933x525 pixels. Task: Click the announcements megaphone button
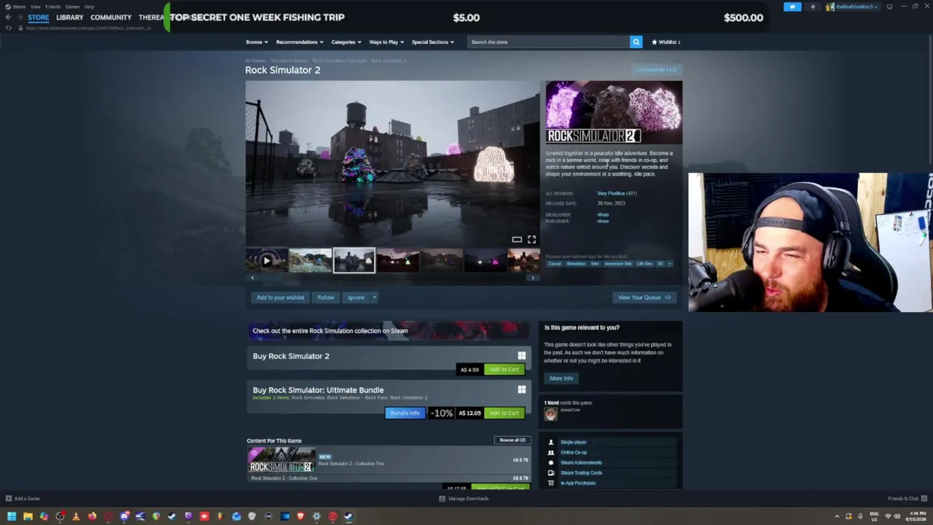792,7
